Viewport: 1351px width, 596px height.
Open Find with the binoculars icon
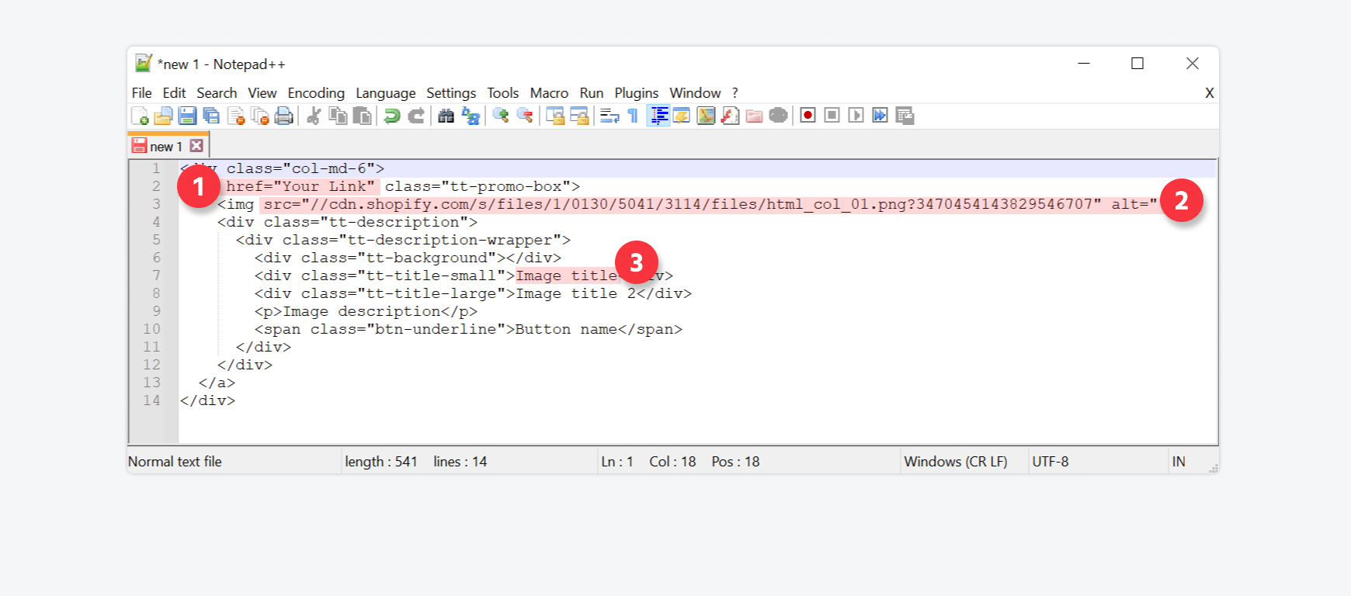coord(446,116)
